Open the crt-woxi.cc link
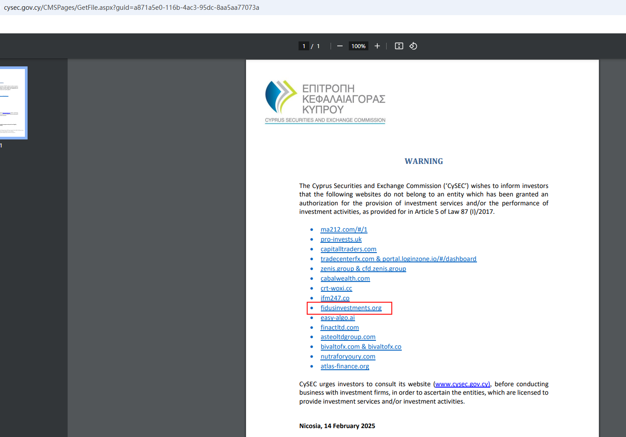The image size is (626, 437). pyautogui.click(x=336, y=288)
